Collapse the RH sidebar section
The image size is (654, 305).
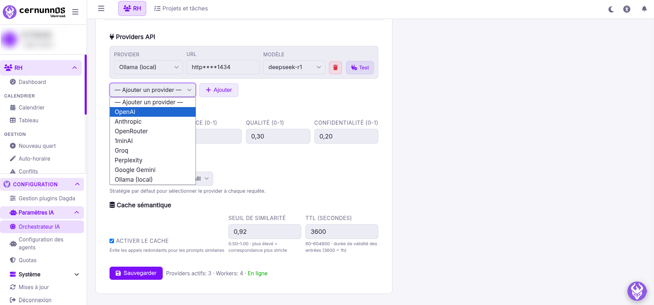75,68
